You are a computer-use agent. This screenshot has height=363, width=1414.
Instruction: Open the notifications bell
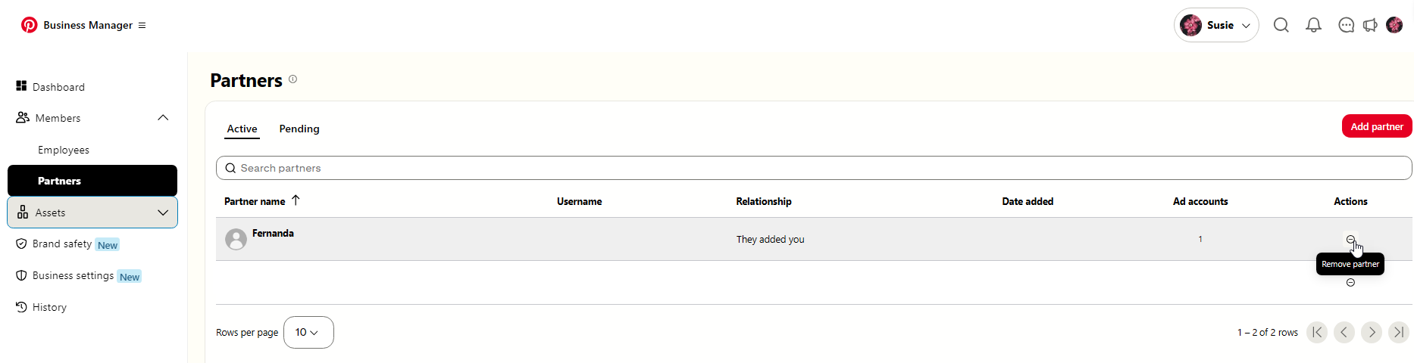[x=1313, y=25]
